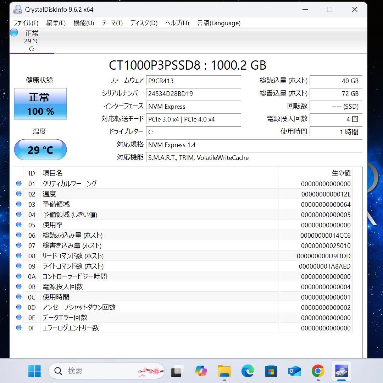Click the 29 °C temperature button
The height and width of the screenshot is (383, 383).
coord(40,150)
